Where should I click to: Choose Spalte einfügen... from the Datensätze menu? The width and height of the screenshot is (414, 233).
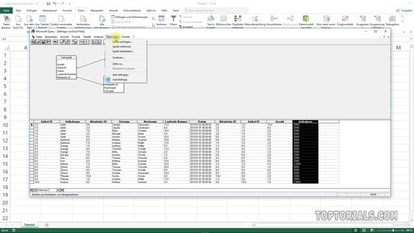[x=122, y=41]
